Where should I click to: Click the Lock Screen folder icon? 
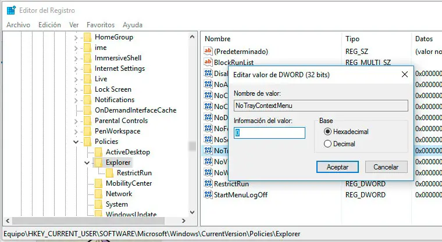(88, 89)
